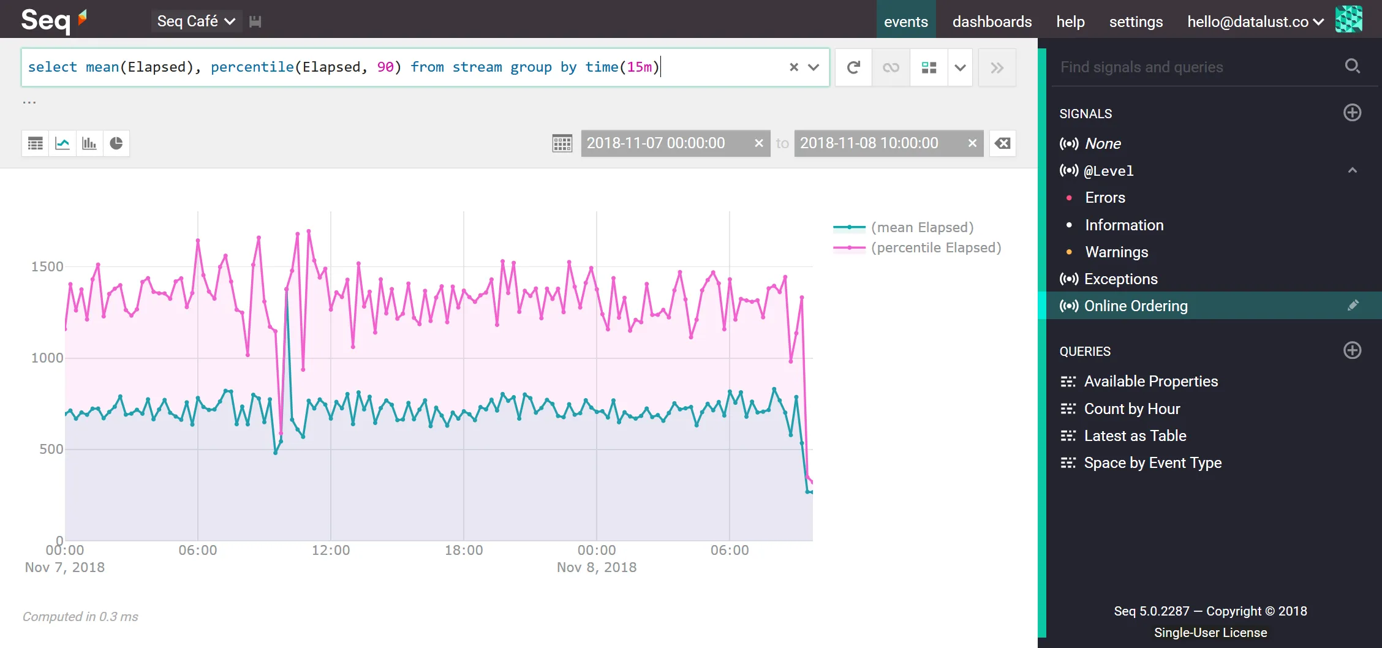Screen dimensions: 1382x648
Task: Open the dashboard tiles icon beside the query
Action: point(928,67)
